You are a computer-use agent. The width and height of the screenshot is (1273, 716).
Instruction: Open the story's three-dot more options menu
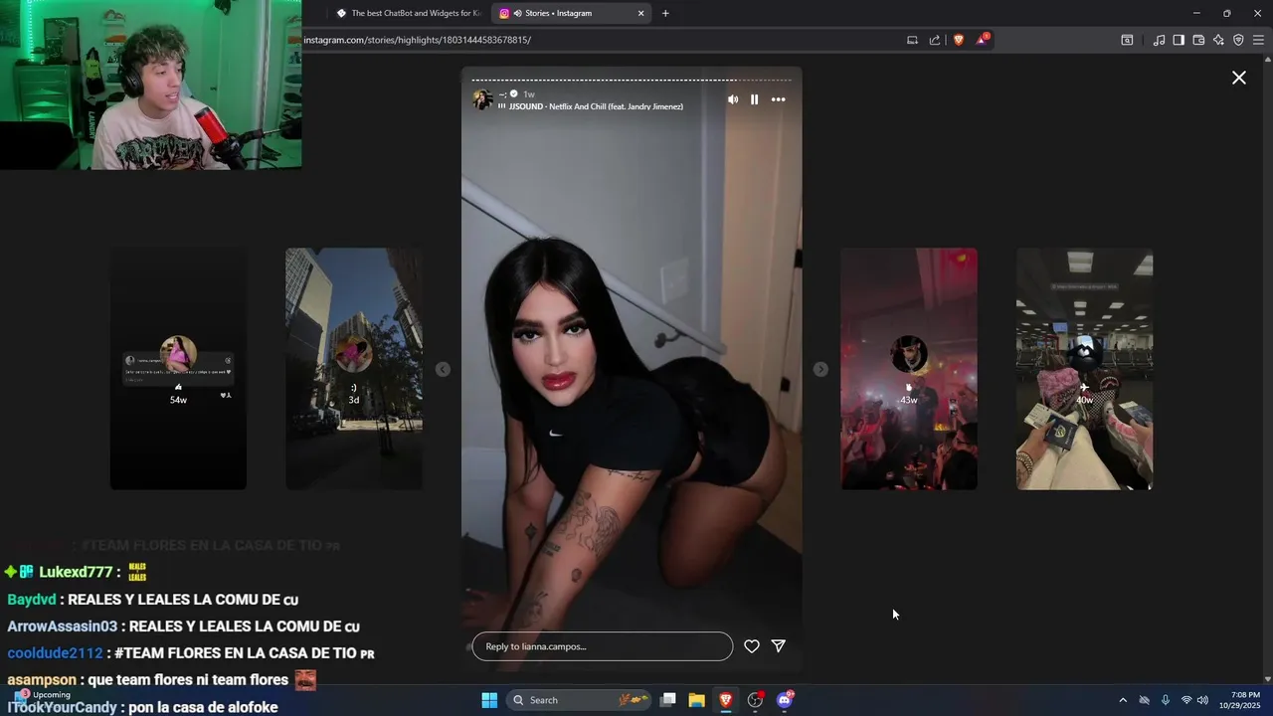point(779,99)
